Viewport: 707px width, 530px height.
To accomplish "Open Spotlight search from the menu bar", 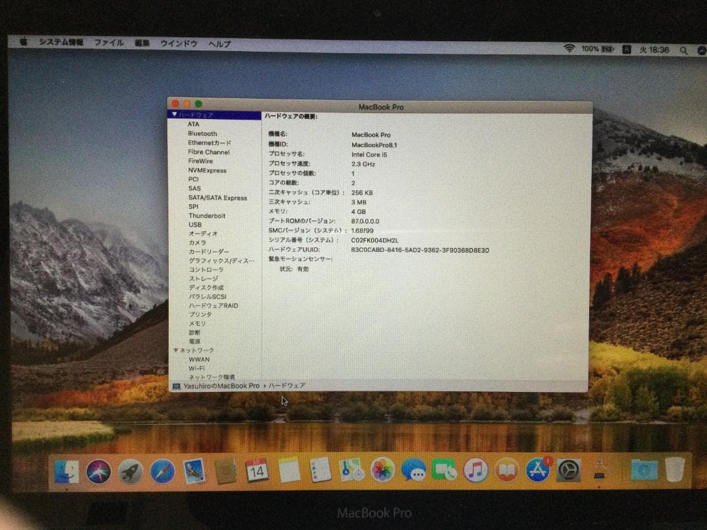I will (685, 50).
